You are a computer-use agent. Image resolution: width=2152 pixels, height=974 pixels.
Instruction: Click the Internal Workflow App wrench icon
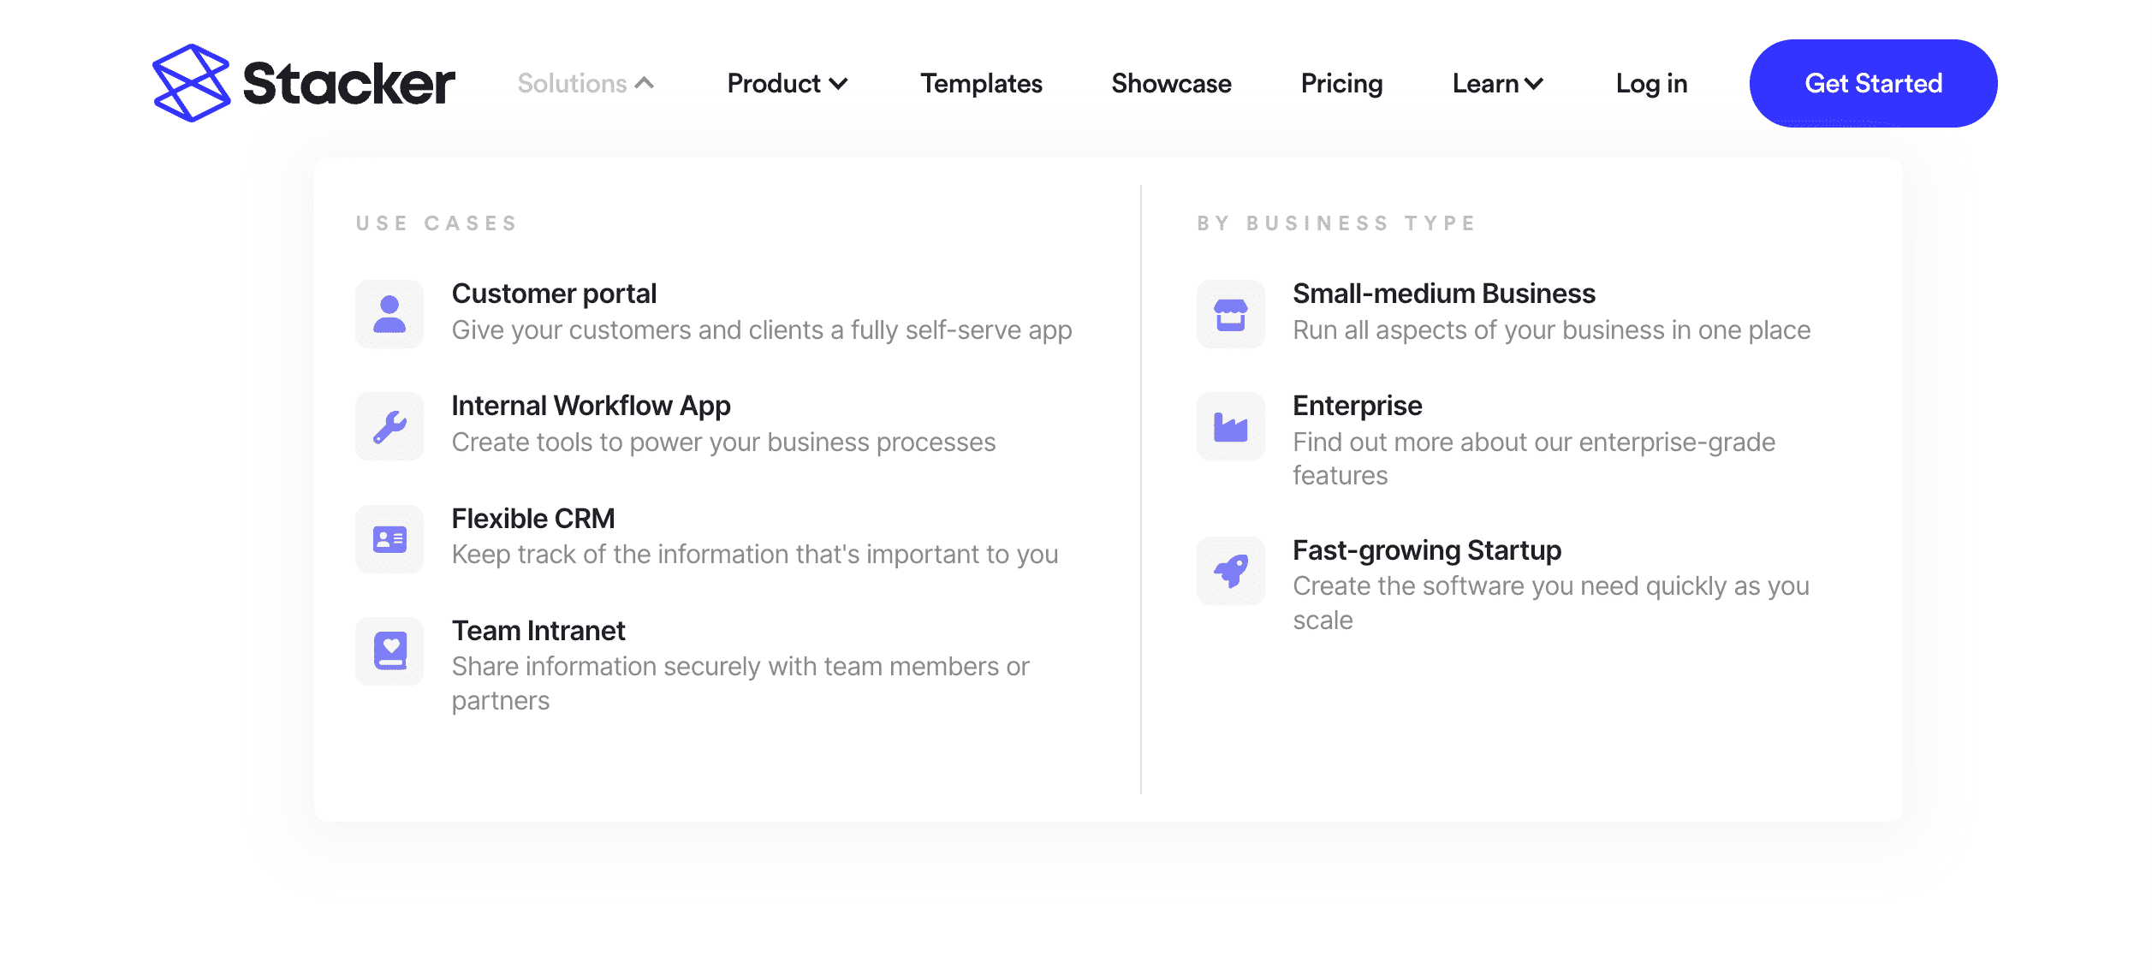click(389, 426)
